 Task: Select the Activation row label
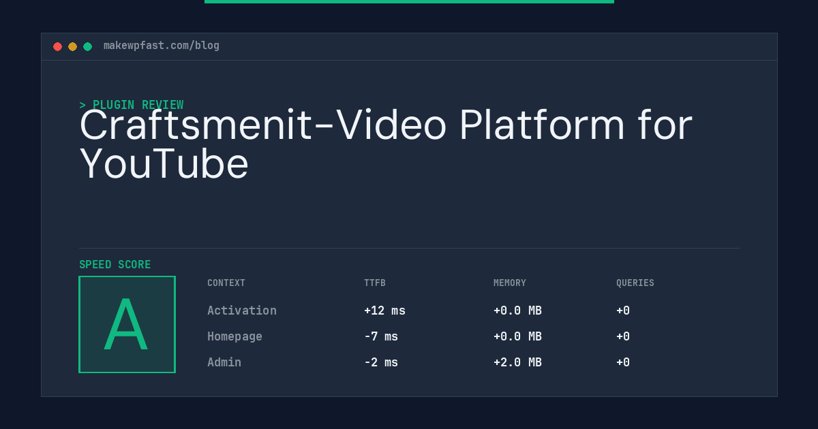point(242,311)
